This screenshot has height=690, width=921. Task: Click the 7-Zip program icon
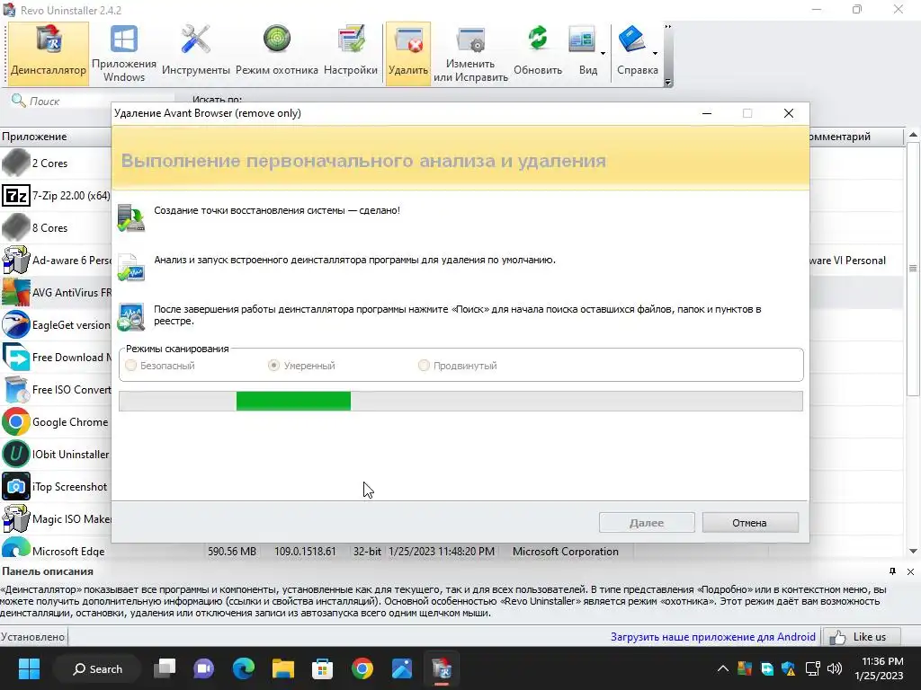pyautogui.click(x=16, y=195)
